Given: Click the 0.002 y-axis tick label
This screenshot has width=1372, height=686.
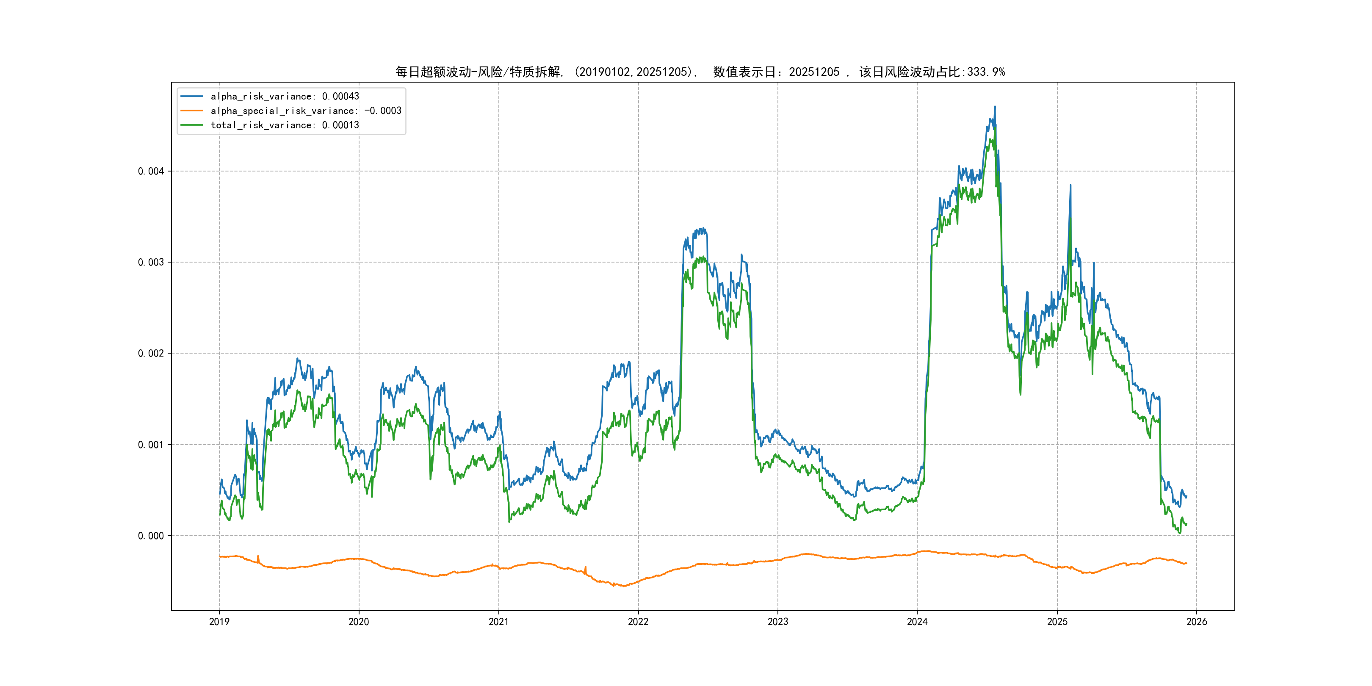Looking at the screenshot, I should click(x=151, y=354).
